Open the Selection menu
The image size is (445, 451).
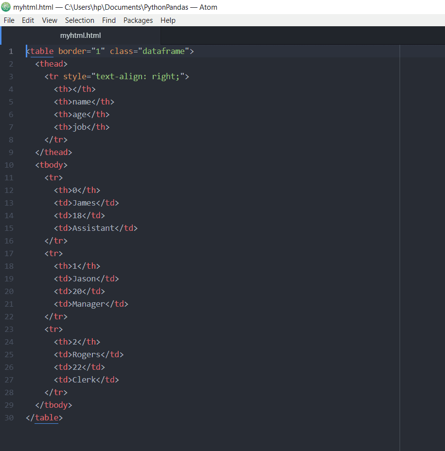pos(80,20)
